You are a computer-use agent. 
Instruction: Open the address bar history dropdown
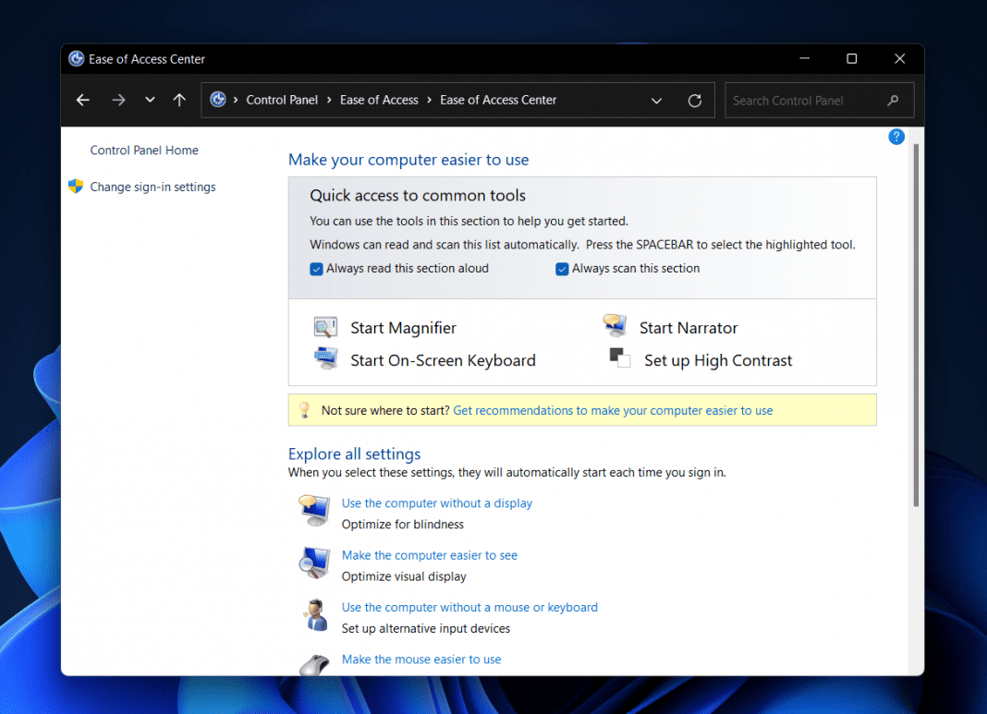(656, 100)
